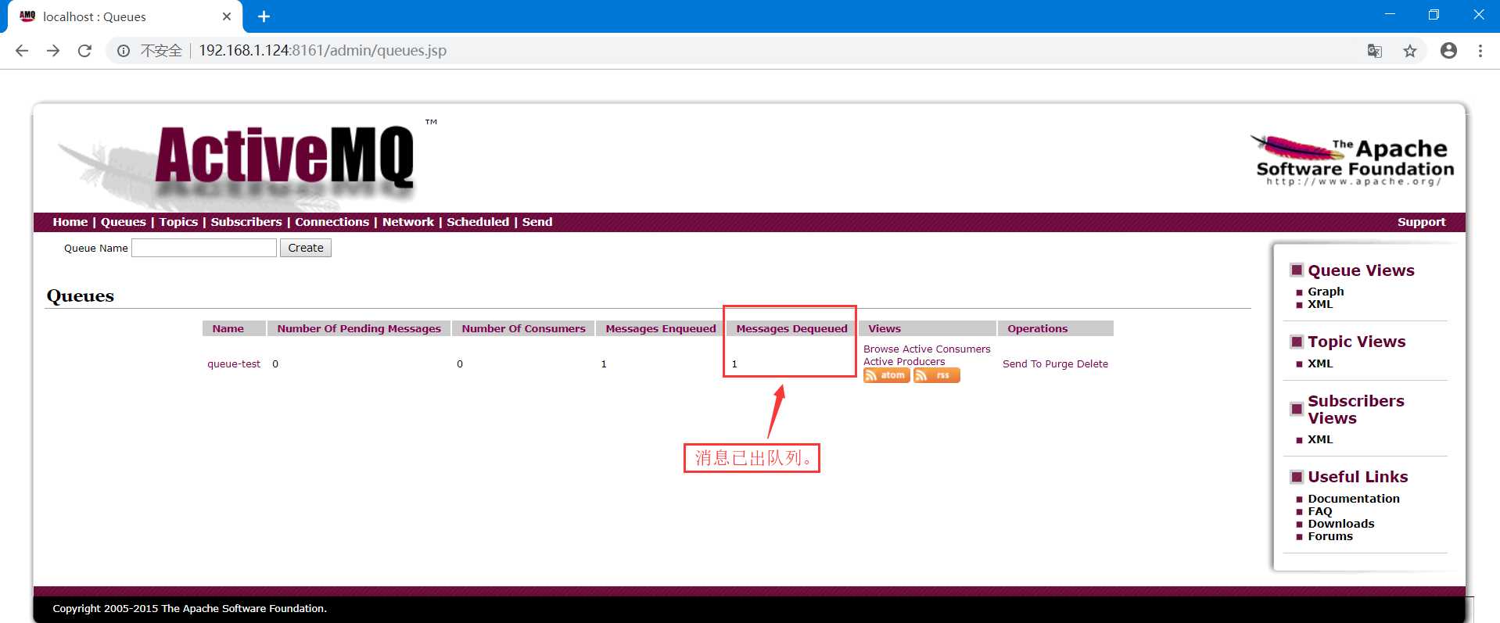Click The Apache Software Foundation footer link
1500x623 pixels.
242,609
